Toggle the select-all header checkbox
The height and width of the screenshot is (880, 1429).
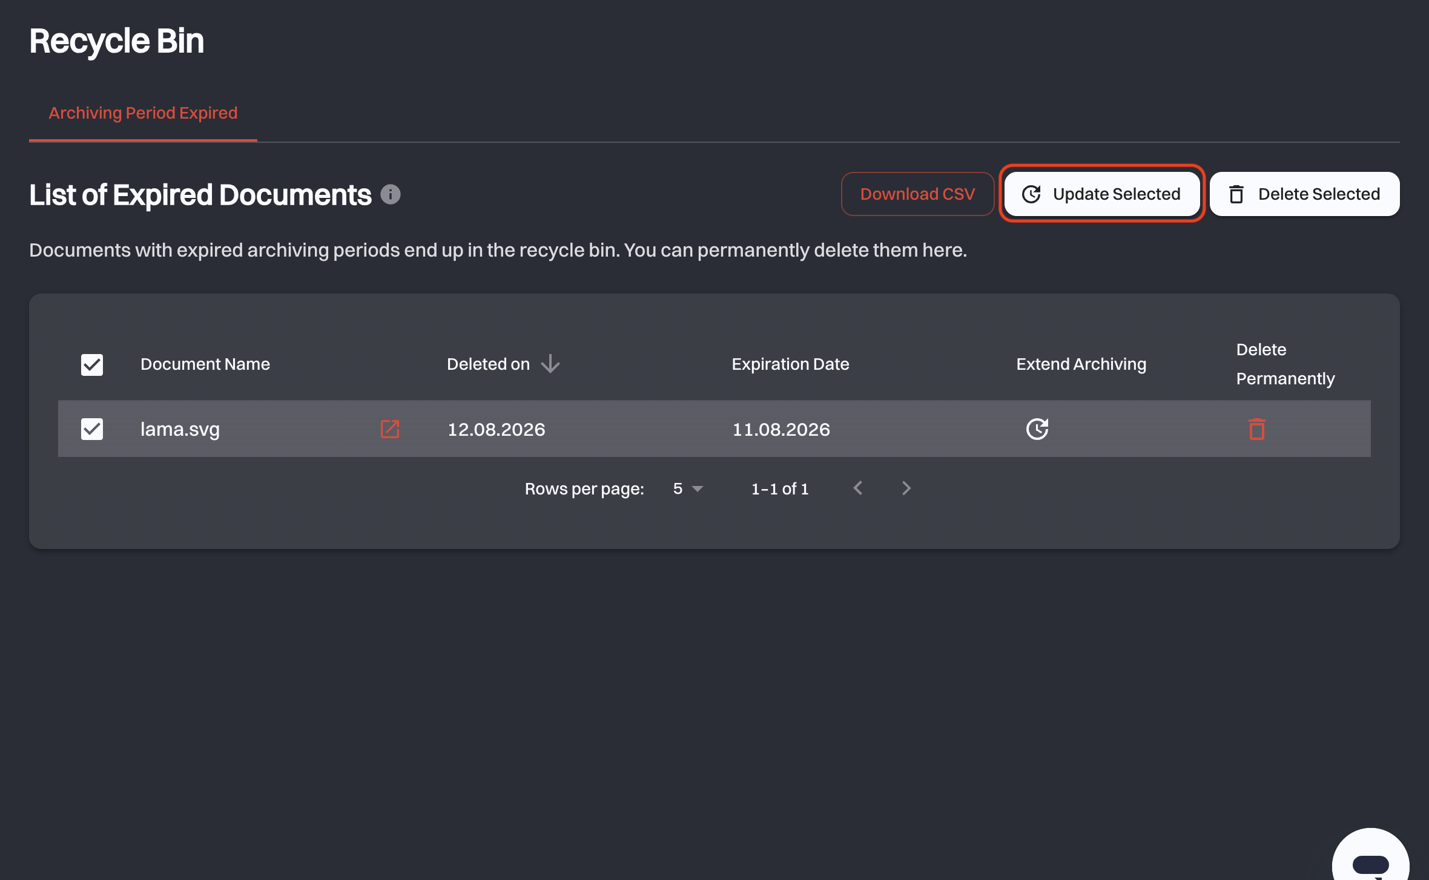click(x=92, y=364)
